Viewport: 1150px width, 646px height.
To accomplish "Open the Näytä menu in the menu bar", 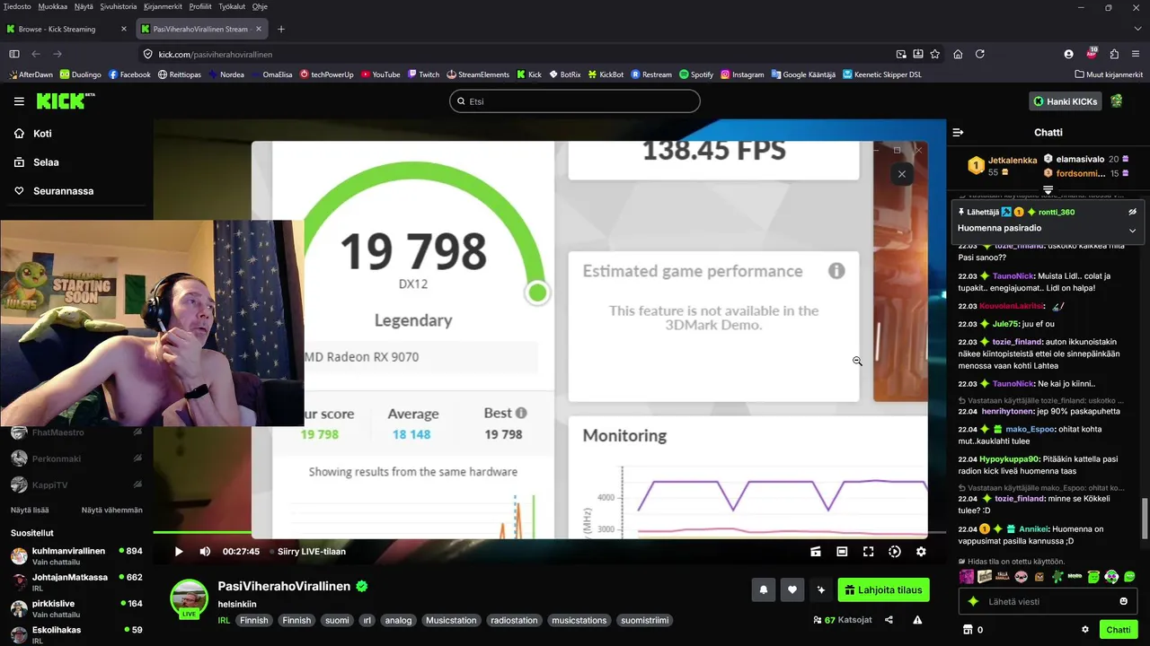I will (84, 6).
